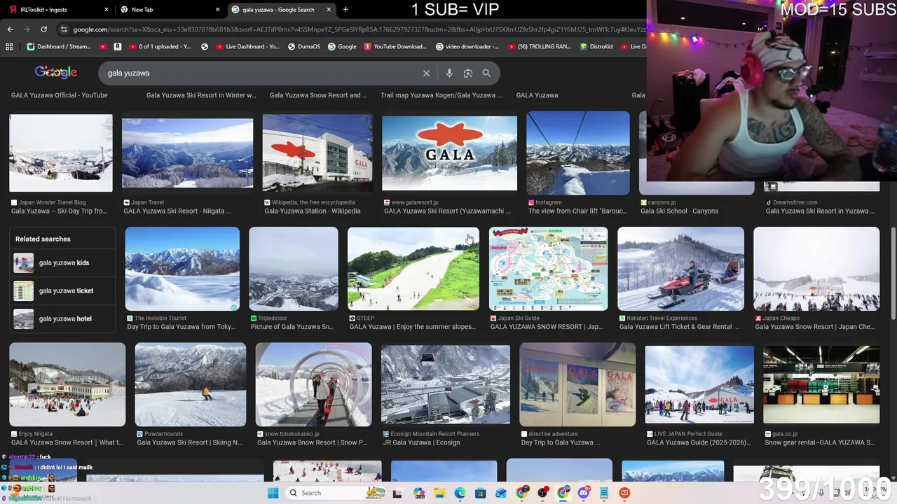The width and height of the screenshot is (897, 504).
Task: Open The Invisible Tourist day trip image
Action: point(182,268)
